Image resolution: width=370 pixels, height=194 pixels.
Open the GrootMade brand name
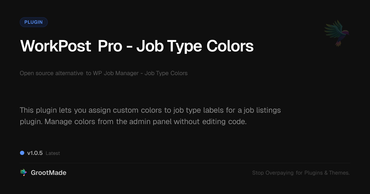(48, 173)
